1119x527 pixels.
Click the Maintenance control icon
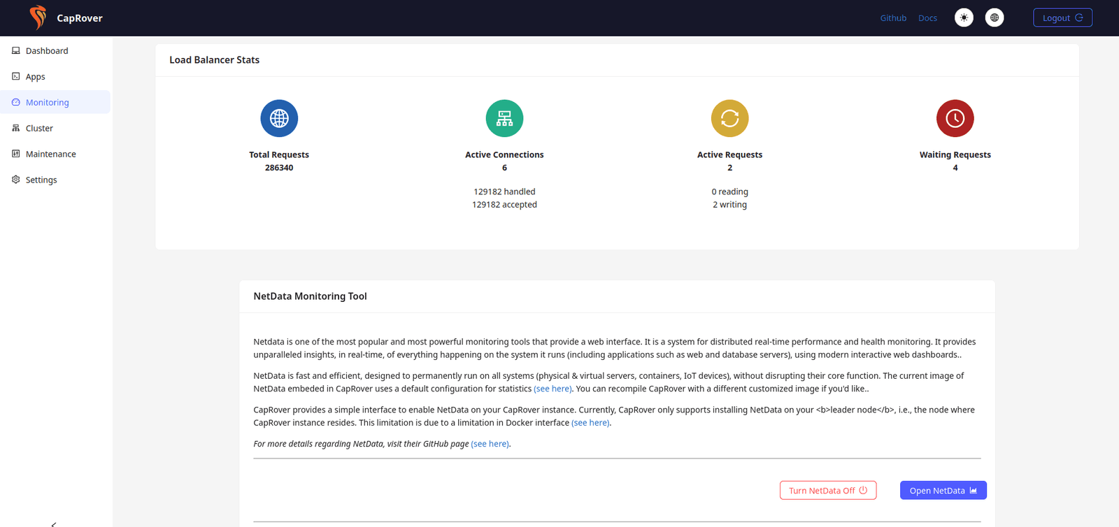pos(16,154)
